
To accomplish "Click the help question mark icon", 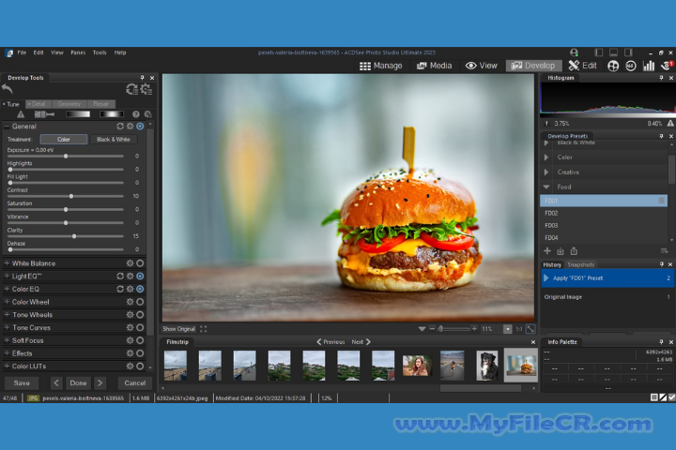I will click(x=136, y=114).
